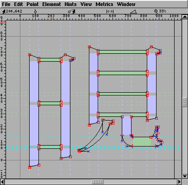Click the angle indicator icon
The height and width of the screenshot is (185, 188).
pos(133,12)
